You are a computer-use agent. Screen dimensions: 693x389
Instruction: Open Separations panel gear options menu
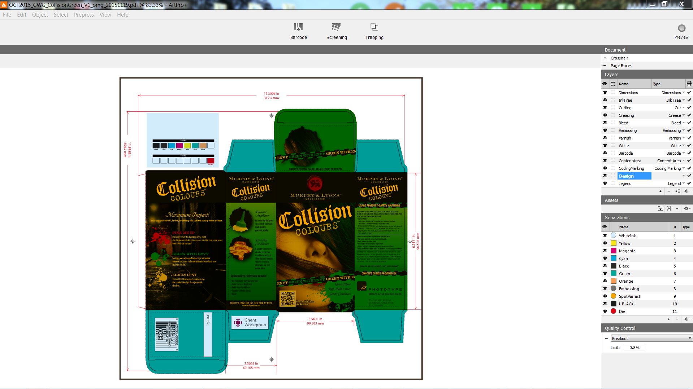(687, 319)
